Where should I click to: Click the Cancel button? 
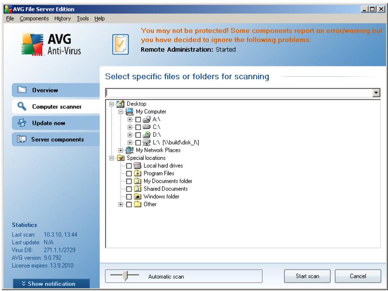coord(358,276)
